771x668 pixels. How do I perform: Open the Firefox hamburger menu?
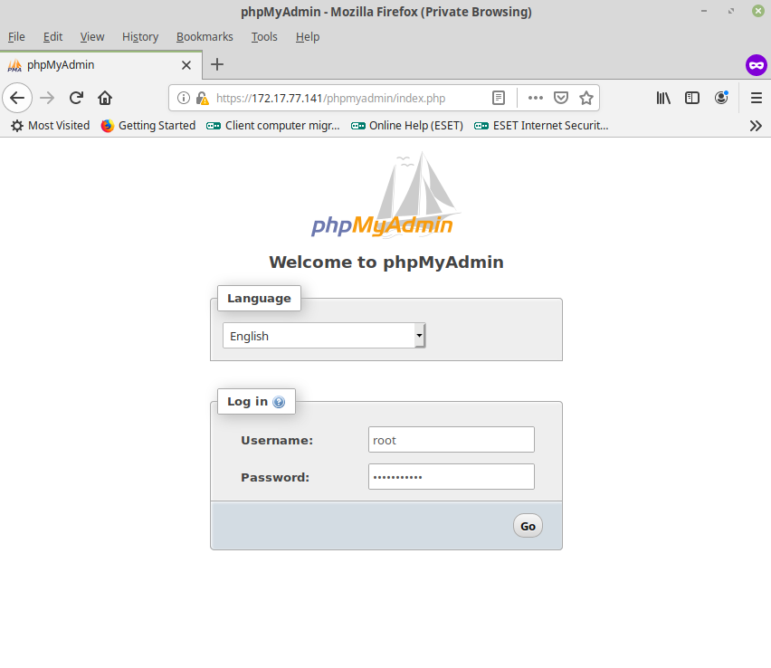757,99
